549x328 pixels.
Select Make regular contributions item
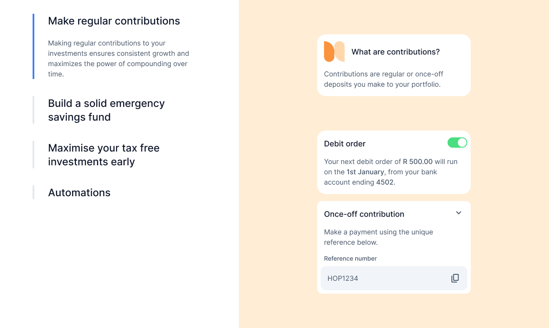pyautogui.click(x=114, y=21)
